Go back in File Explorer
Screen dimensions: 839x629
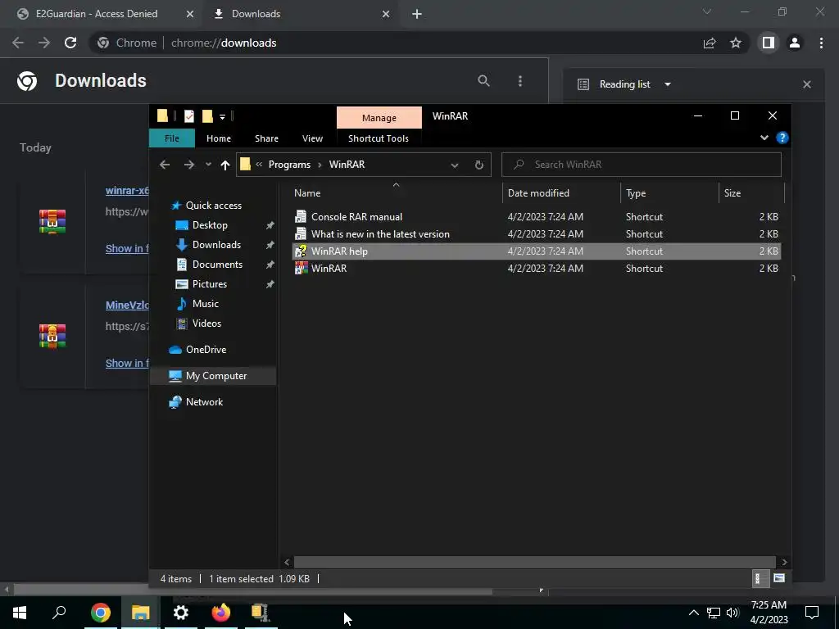tap(165, 165)
